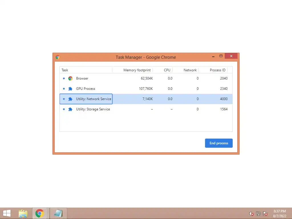Viewport: 292px width, 219px height.
Task: Click the puzzle icon beside GPU Process
Action: [70, 89]
